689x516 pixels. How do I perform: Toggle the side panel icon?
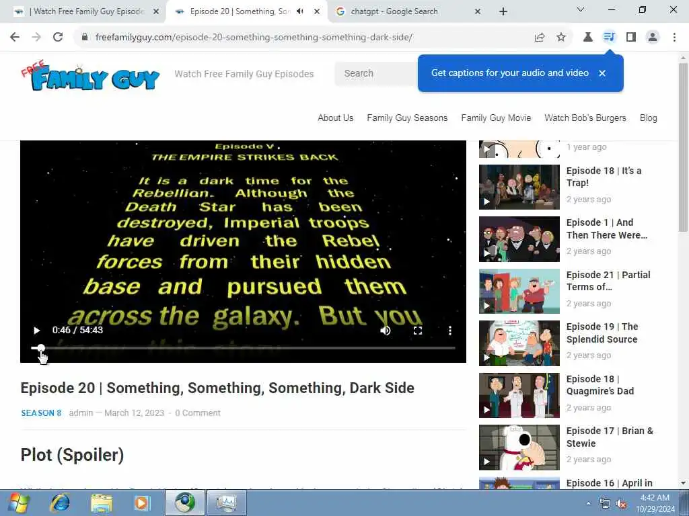(x=631, y=38)
